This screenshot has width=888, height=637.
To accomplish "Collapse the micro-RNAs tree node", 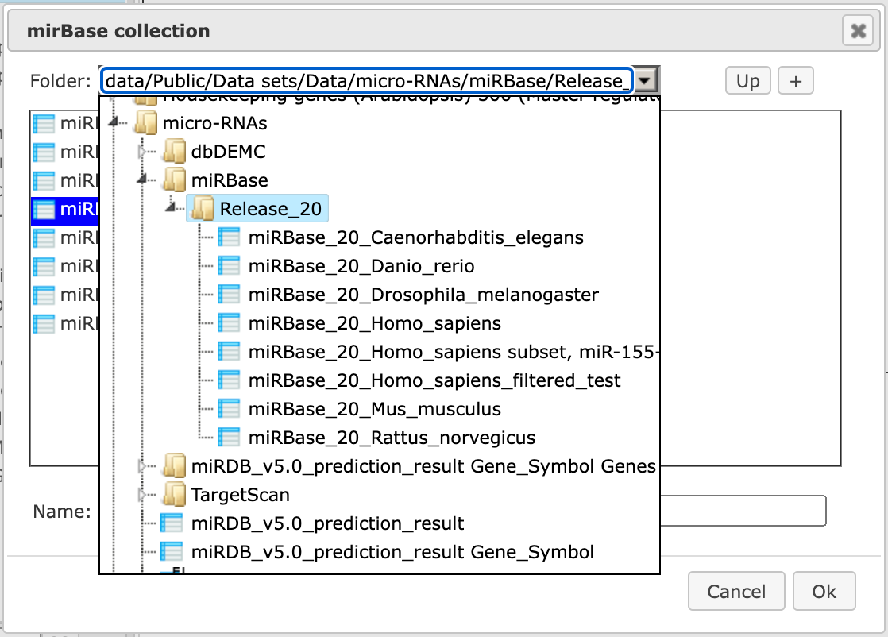I will pos(115,122).
